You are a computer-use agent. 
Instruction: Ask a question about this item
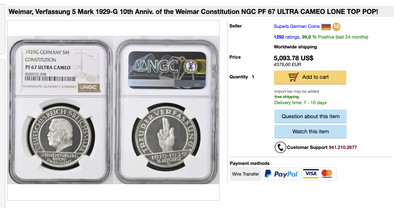[311, 116]
